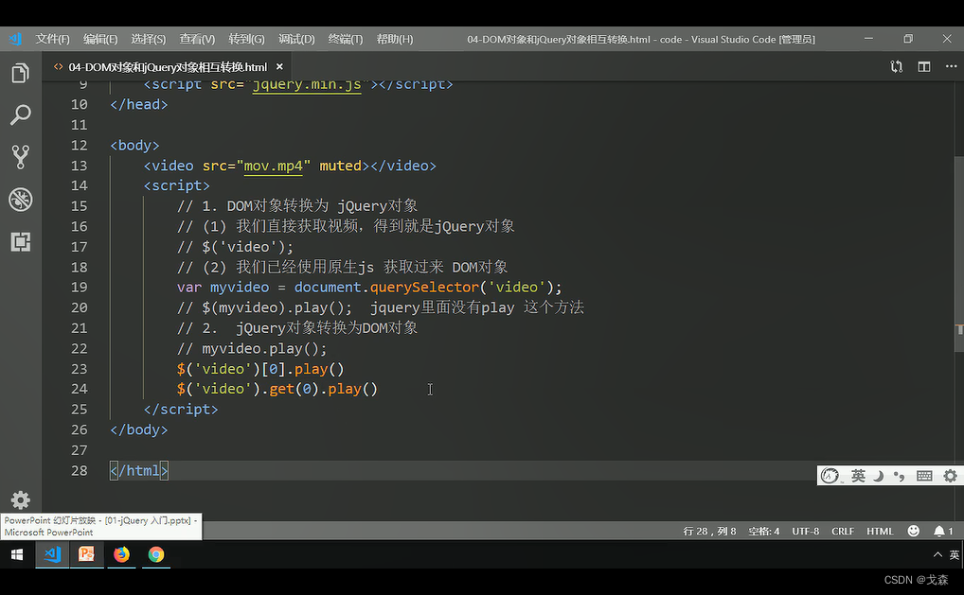Screen dimensions: 964x595
Task: Open the 调试(D) menu
Action: point(296,40)
